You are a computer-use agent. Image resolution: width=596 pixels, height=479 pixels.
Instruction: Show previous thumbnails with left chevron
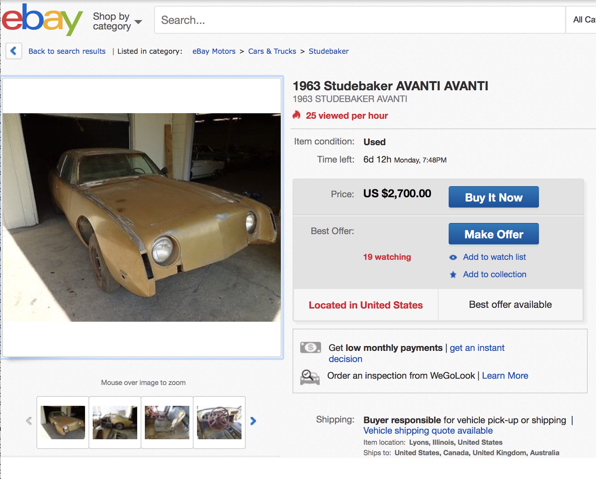tap(29, 421)
